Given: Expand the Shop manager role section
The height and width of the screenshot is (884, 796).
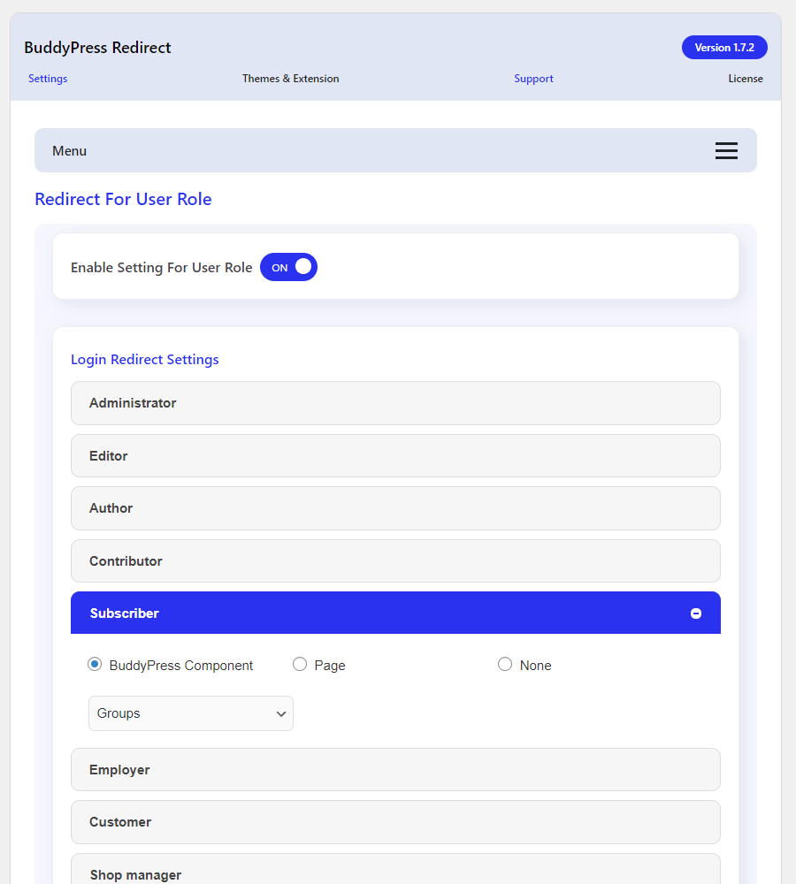Looking at the screenshot, I should 395,874.
